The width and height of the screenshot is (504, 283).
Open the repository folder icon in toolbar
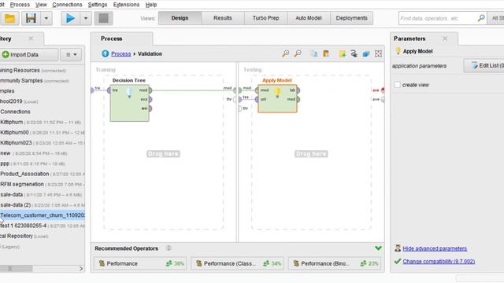(x=9, y=18)
